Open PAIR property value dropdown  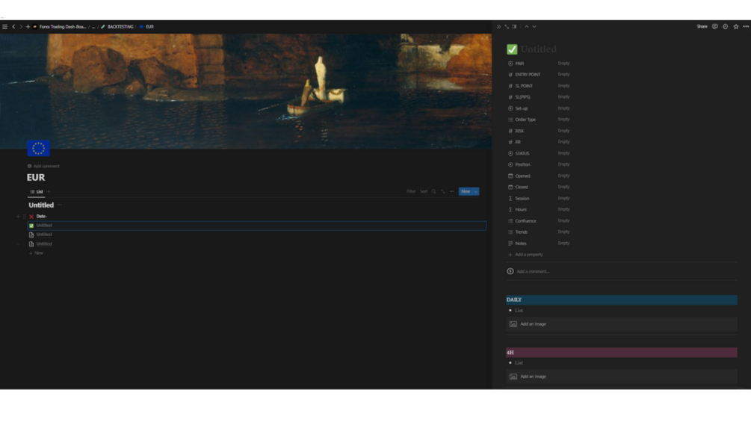pos(563,64)
